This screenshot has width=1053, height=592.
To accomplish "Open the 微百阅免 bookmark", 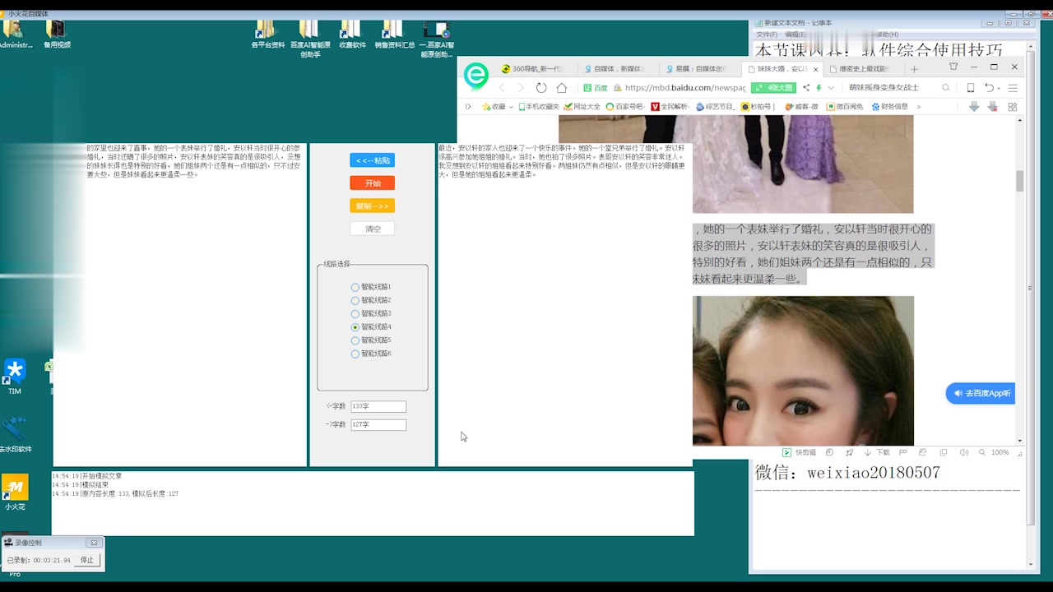I will tap(847, 107).
